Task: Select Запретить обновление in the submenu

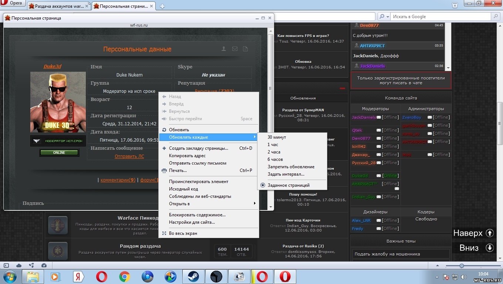Action: click(x=291, y=167)
